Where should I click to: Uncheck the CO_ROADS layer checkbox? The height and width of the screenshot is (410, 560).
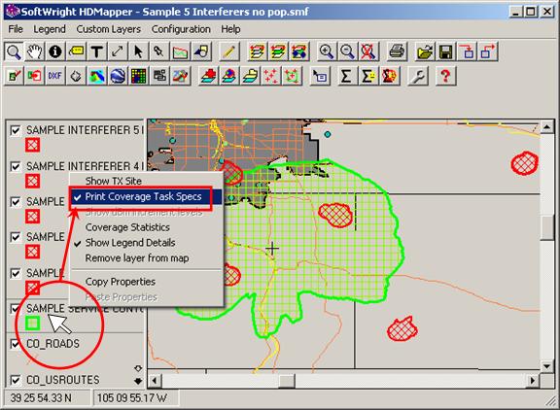click(16, 344)
